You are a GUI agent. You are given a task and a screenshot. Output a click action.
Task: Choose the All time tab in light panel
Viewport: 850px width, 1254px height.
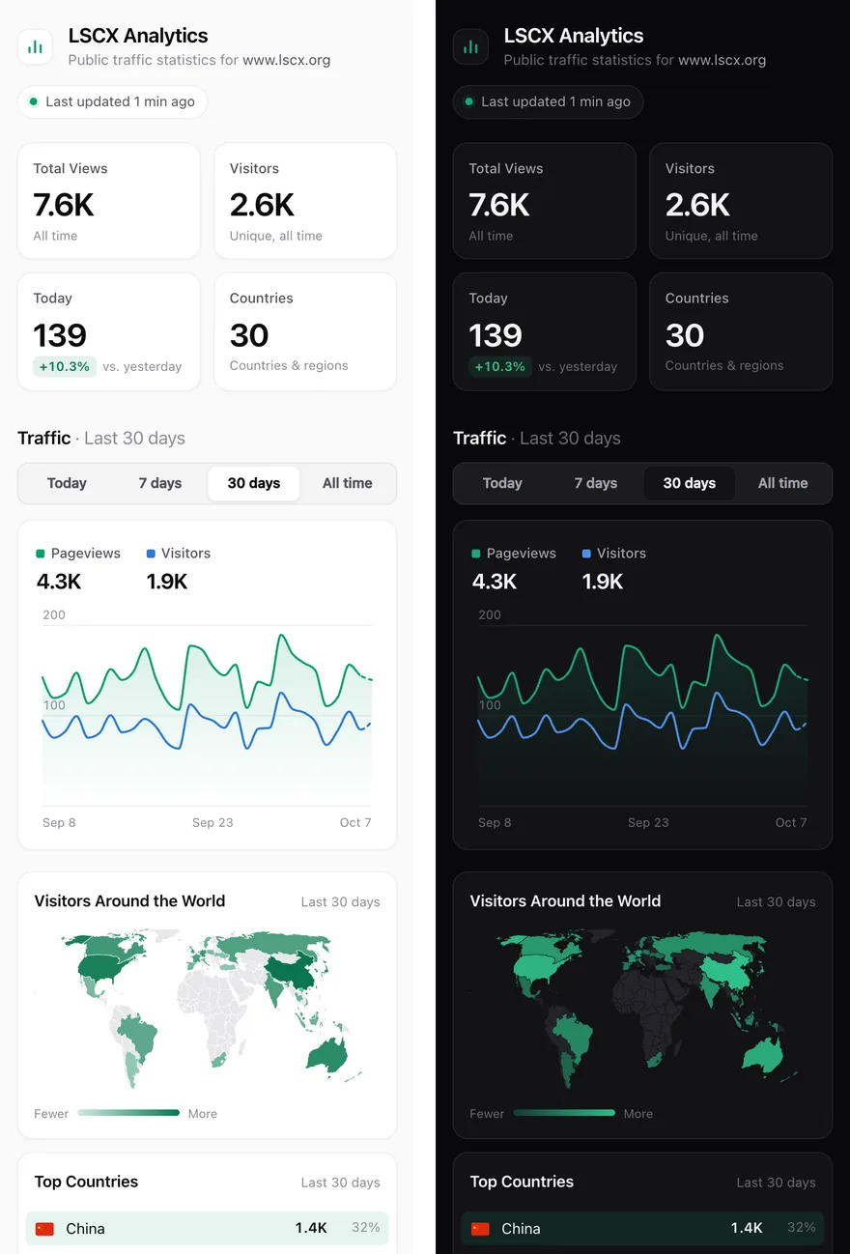[x=348, y=483]
